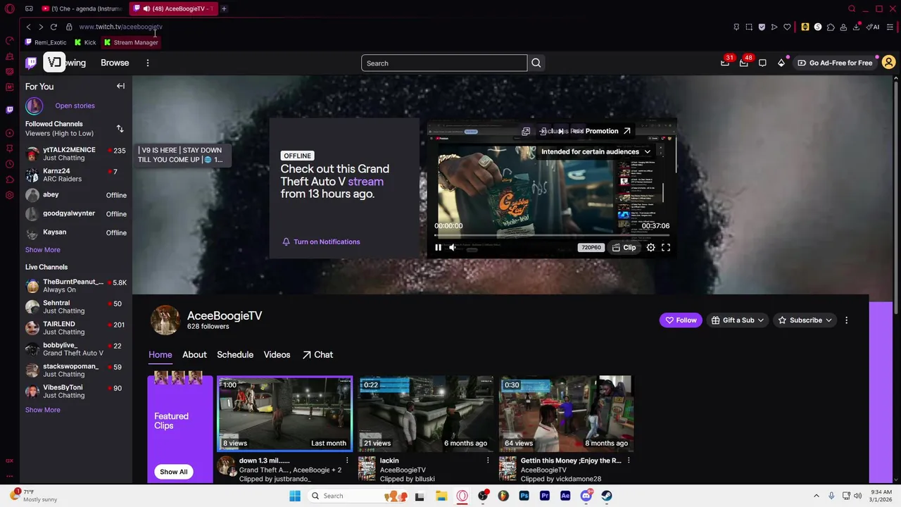
Task: Switch to the YouTube Che agenda tab
Action: 82,8
